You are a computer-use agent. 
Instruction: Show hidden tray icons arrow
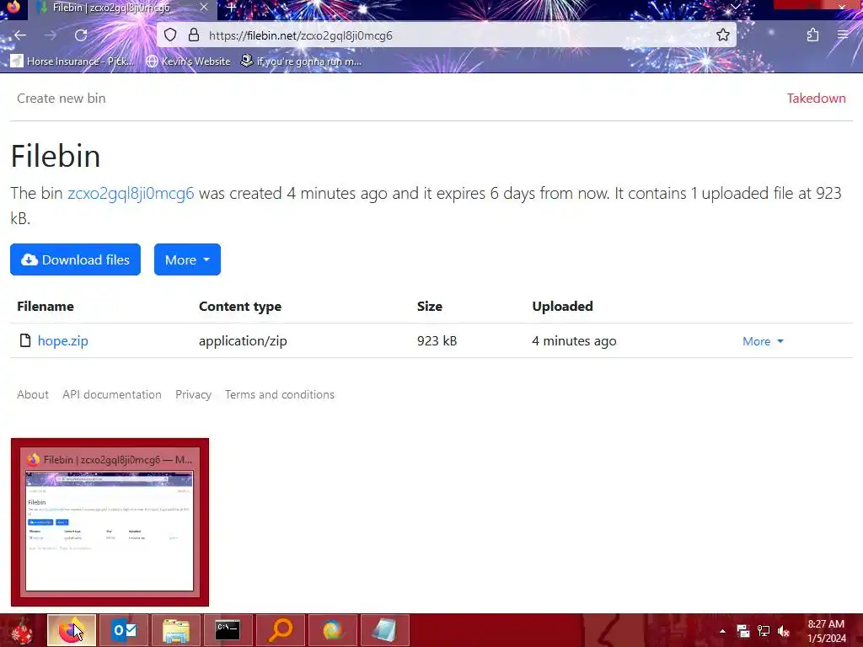(x=722, y=631)
